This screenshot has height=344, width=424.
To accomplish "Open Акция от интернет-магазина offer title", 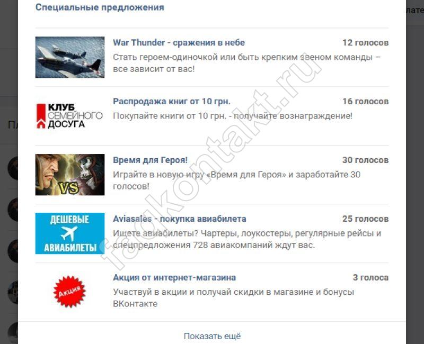I will [174, 277].
